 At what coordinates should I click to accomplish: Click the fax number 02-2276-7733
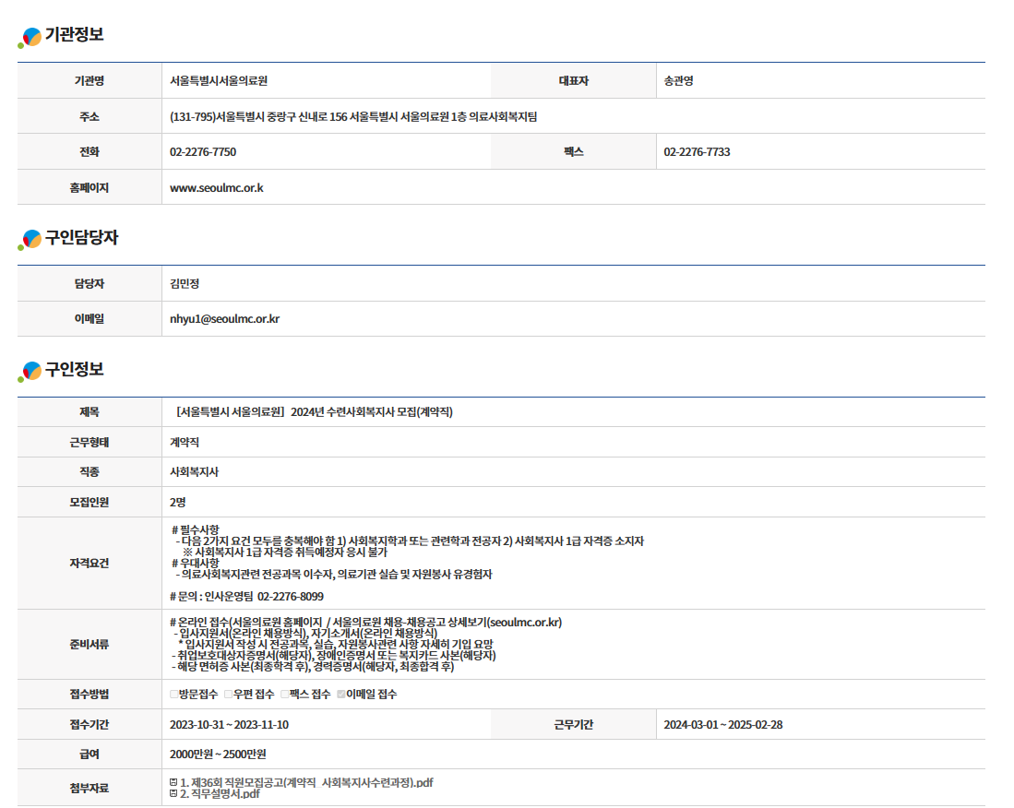[x=697, y=152]
